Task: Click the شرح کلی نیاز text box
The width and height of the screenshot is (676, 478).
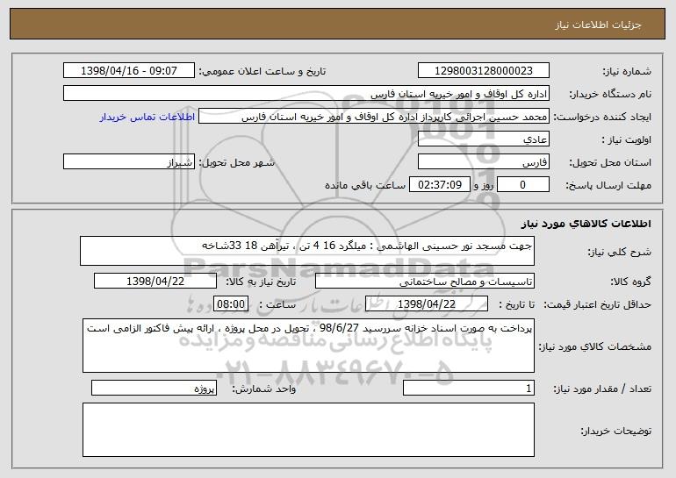Action: (x=307, y=251)
